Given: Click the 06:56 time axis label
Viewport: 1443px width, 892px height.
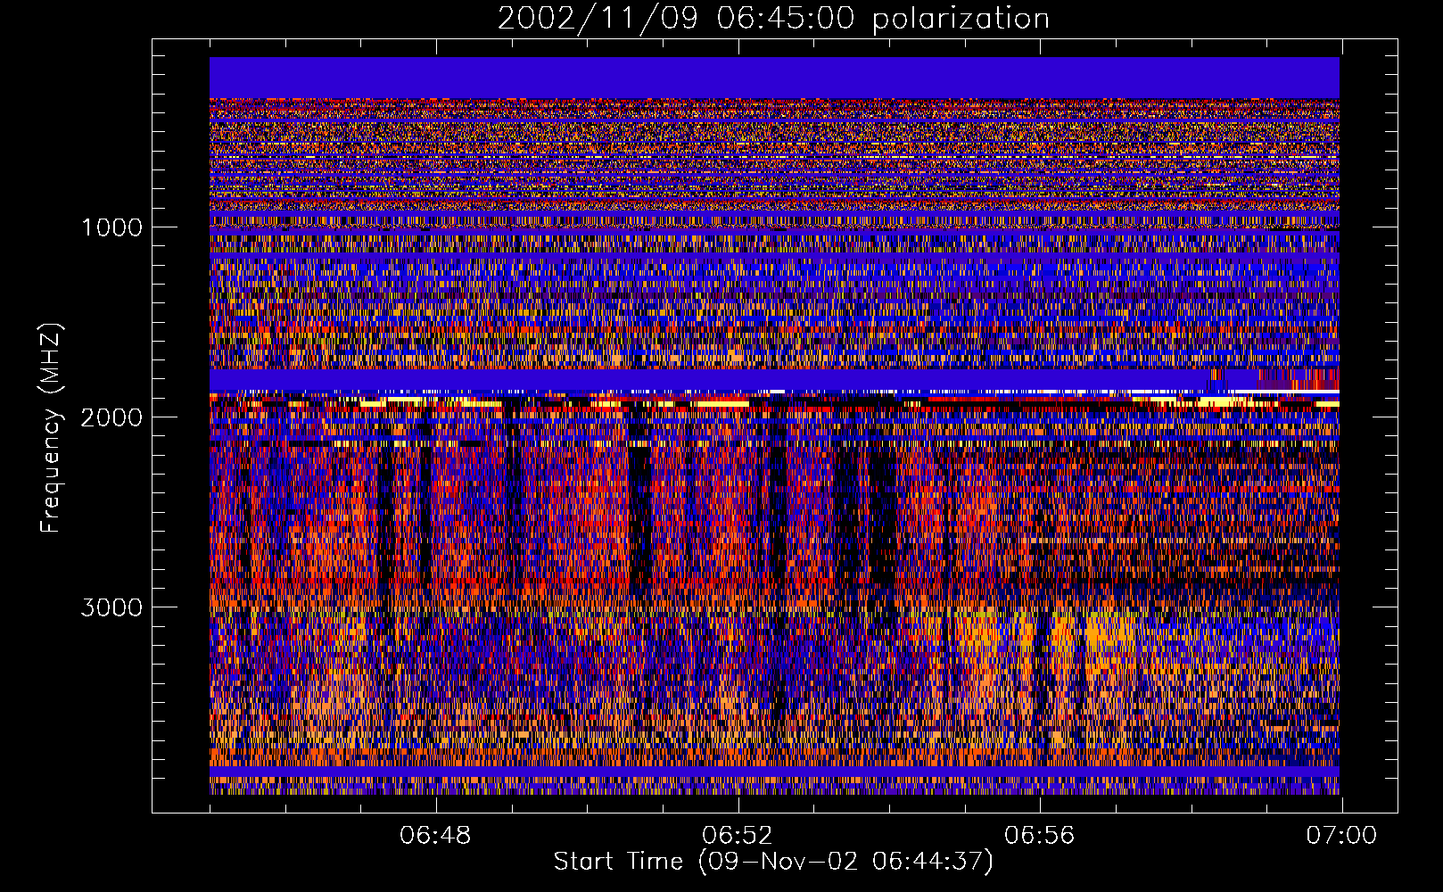Looking at the screenshot, I should tap(1040, 836).
